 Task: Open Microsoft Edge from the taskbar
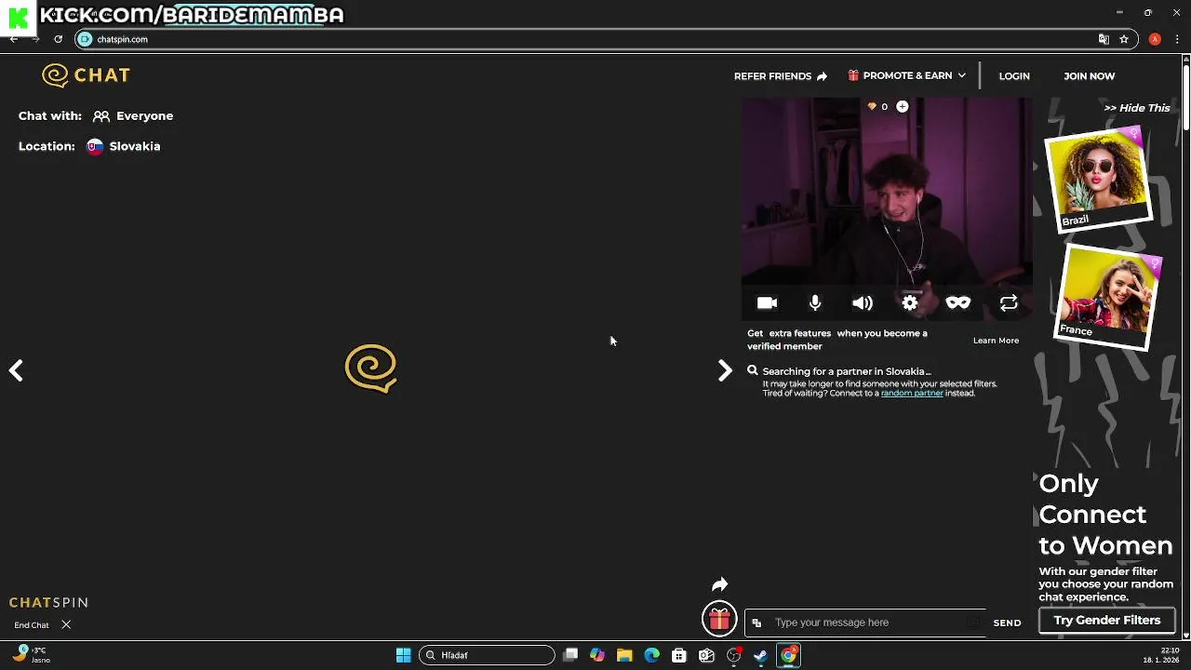(652, 655)
